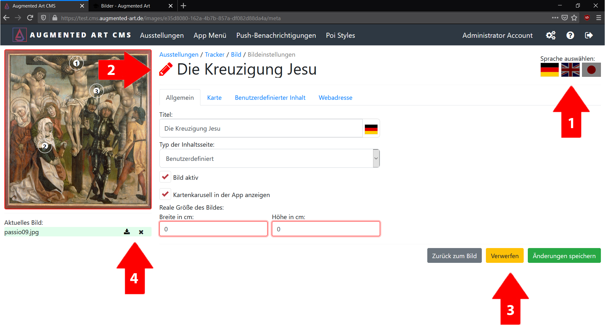Click Administrator Account link
This screenshot has width=605, height=328.
click(497, 35)
